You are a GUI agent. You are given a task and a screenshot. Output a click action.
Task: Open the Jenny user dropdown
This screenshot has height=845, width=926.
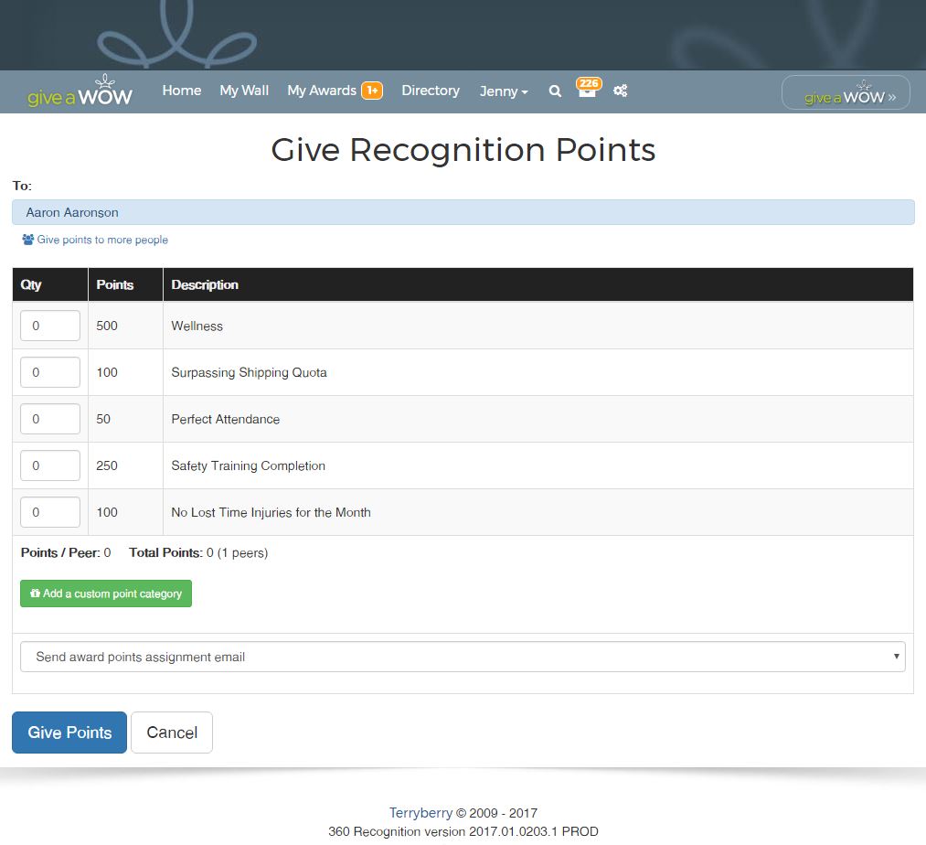(x=504, y=91)
